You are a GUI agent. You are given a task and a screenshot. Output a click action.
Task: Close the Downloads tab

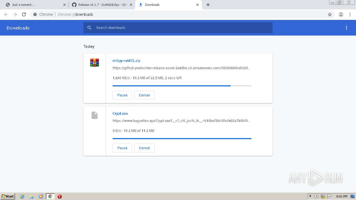coord(197,5)
